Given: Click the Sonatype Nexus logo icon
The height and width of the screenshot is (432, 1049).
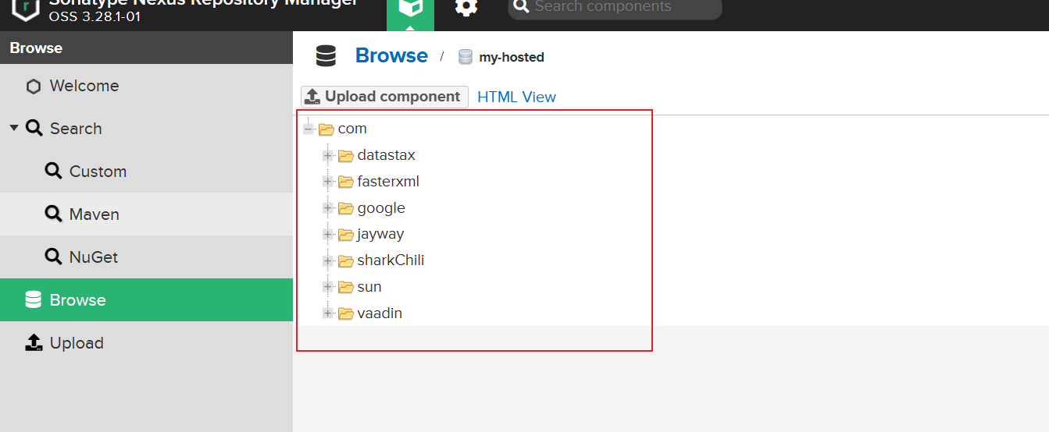Looking at the screenshot, I should point(26,8).
